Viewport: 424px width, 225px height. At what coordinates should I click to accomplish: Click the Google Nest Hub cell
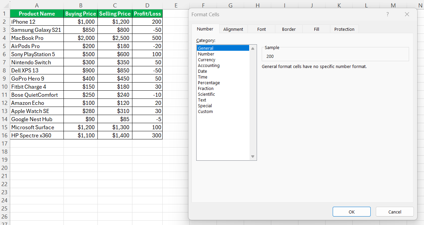tap(37, 119)
